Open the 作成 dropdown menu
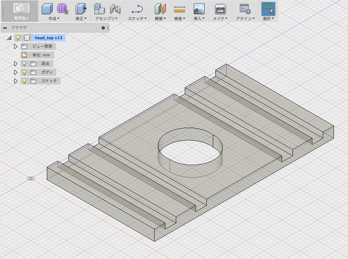 pos(54,19)
